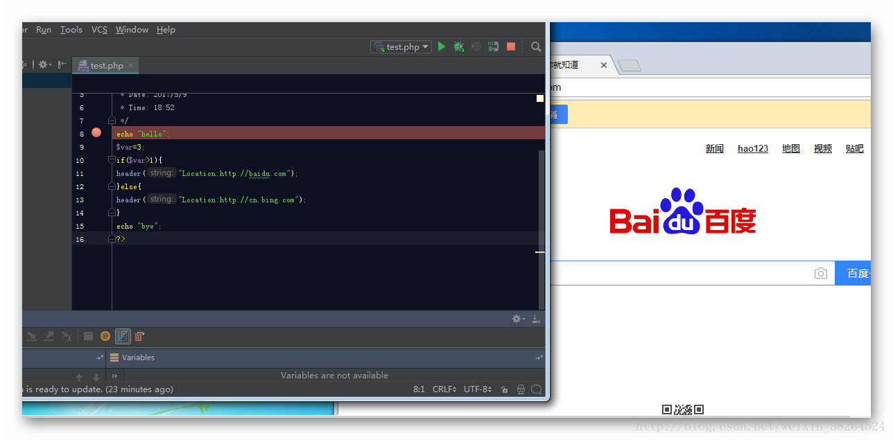Screen dimensions: 893x440
Task: Open the inspection profile hector icon
Action: tap(521, 390)
